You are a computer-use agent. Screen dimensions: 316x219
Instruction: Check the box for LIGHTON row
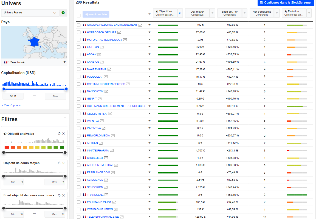79,47
